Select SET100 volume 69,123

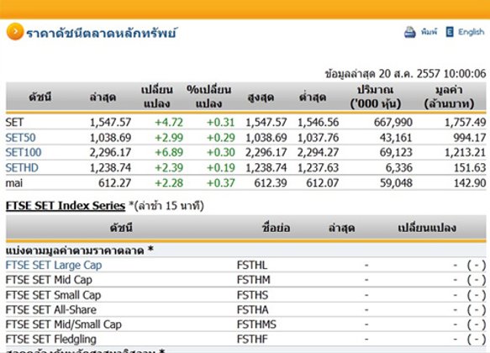tap(396, 152)
